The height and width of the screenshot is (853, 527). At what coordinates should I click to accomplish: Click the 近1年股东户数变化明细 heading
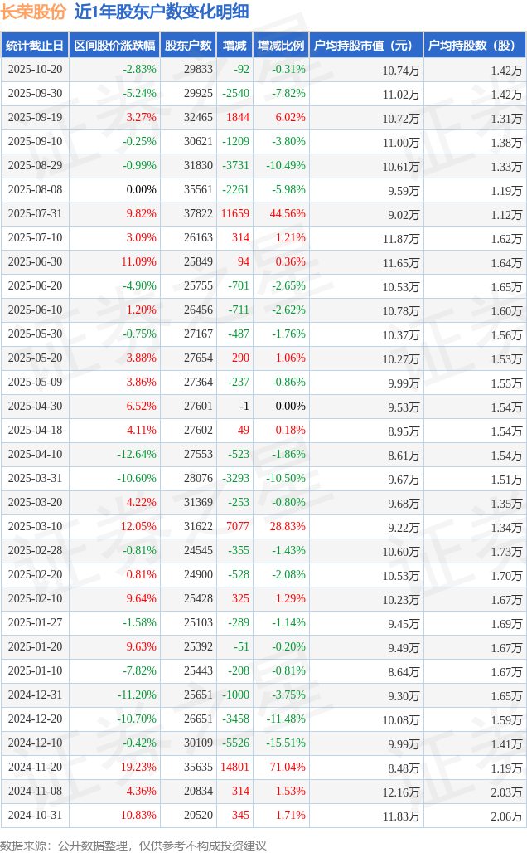pyautogui.click(x=161, y=12)
